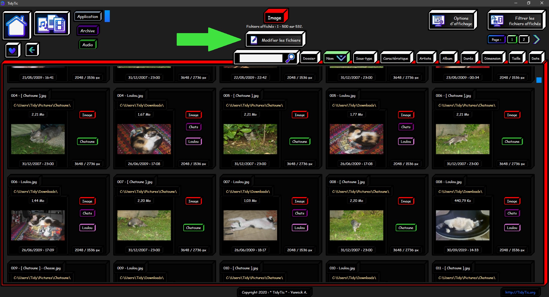Click the filter files monitor icon
549x297 pixels.
click(x=497, y=21)
